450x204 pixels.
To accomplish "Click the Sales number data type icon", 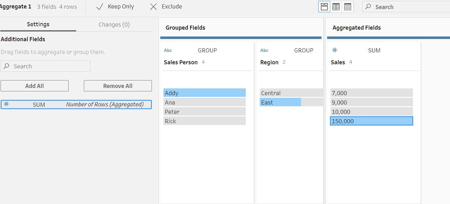I will 335,50.
